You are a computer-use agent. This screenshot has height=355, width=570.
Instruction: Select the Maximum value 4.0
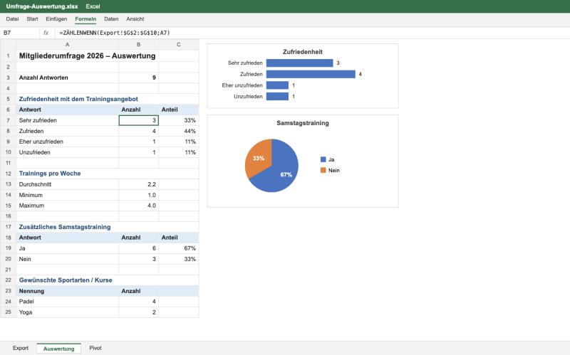pos(138,206)
